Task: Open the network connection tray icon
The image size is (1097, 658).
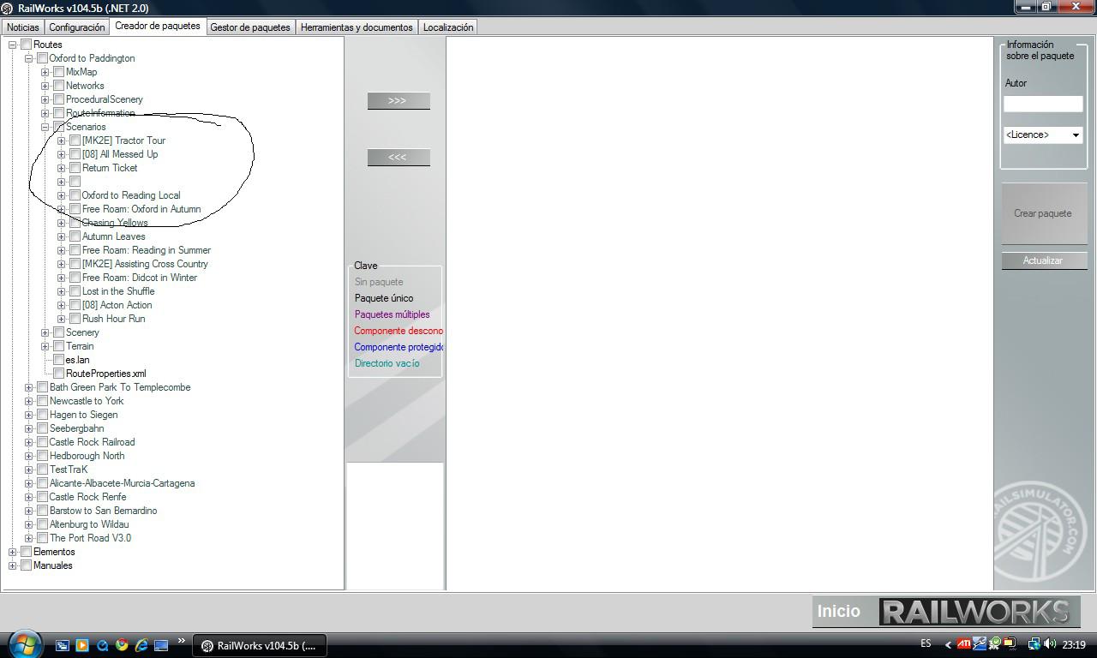Action: point(1034,644)
